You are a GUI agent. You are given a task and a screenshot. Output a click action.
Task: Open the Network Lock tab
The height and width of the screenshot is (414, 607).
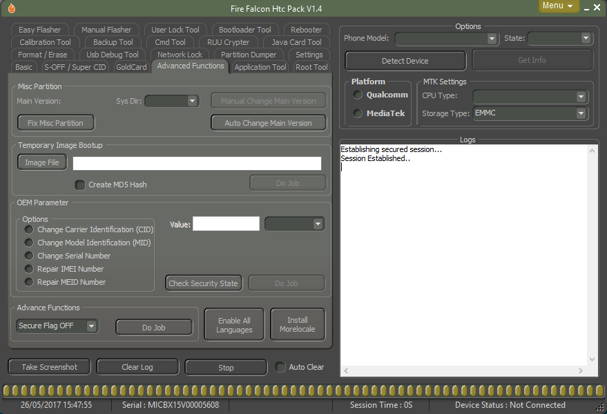point(180,55)
